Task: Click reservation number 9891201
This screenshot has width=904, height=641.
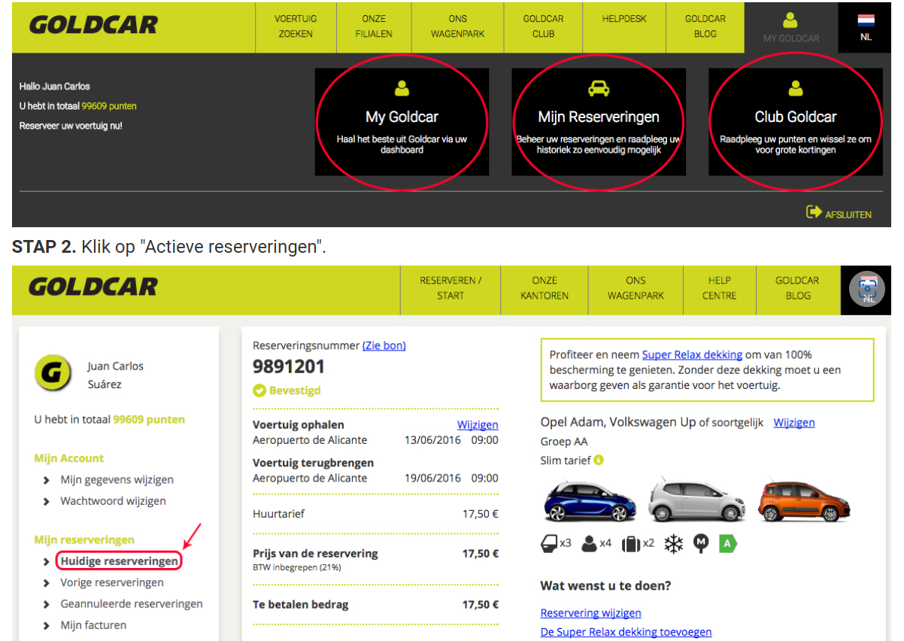Action: [289, 367]
